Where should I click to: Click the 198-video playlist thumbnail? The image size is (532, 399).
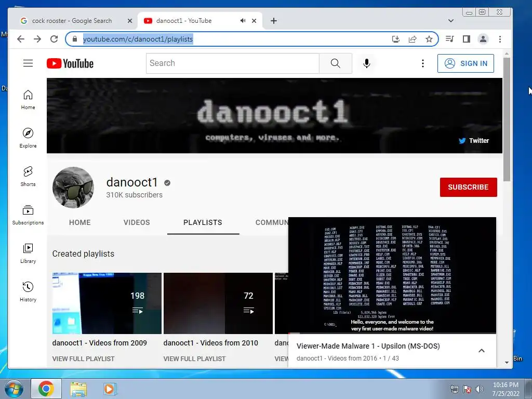[x=107, y=303]
